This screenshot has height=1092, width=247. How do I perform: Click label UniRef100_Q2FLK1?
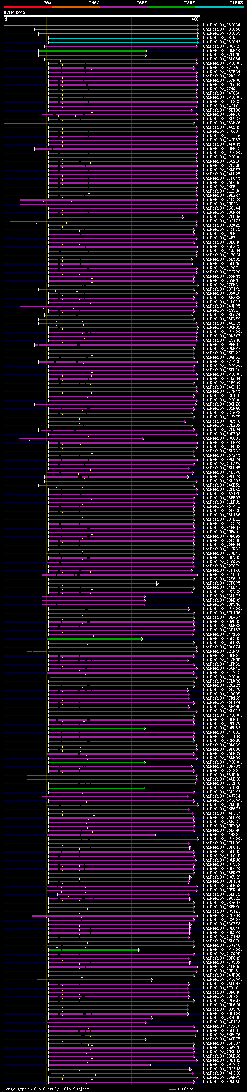[222, 489]
